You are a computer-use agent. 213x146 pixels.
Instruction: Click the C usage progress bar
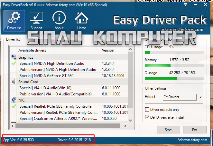point(174,78)
